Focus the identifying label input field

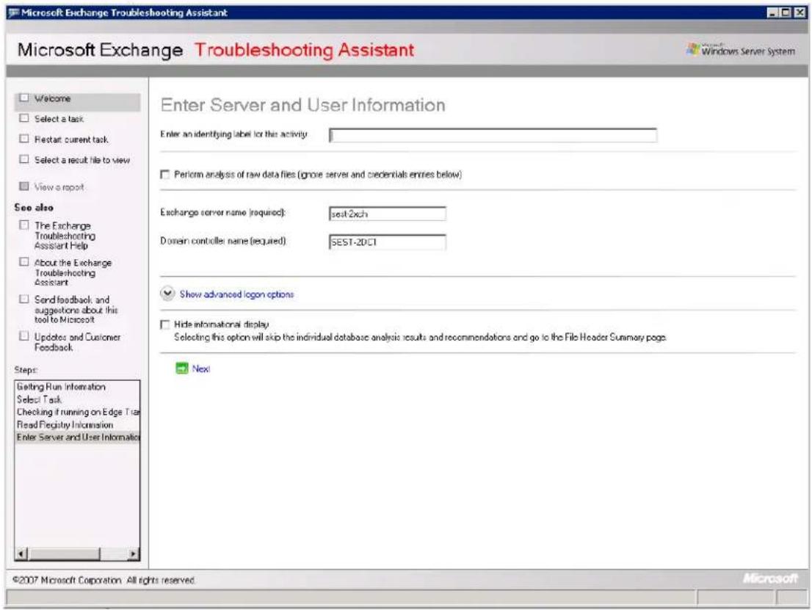pos(493,136)
